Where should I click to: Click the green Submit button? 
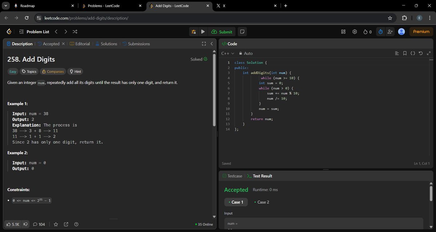click(222, 32)
